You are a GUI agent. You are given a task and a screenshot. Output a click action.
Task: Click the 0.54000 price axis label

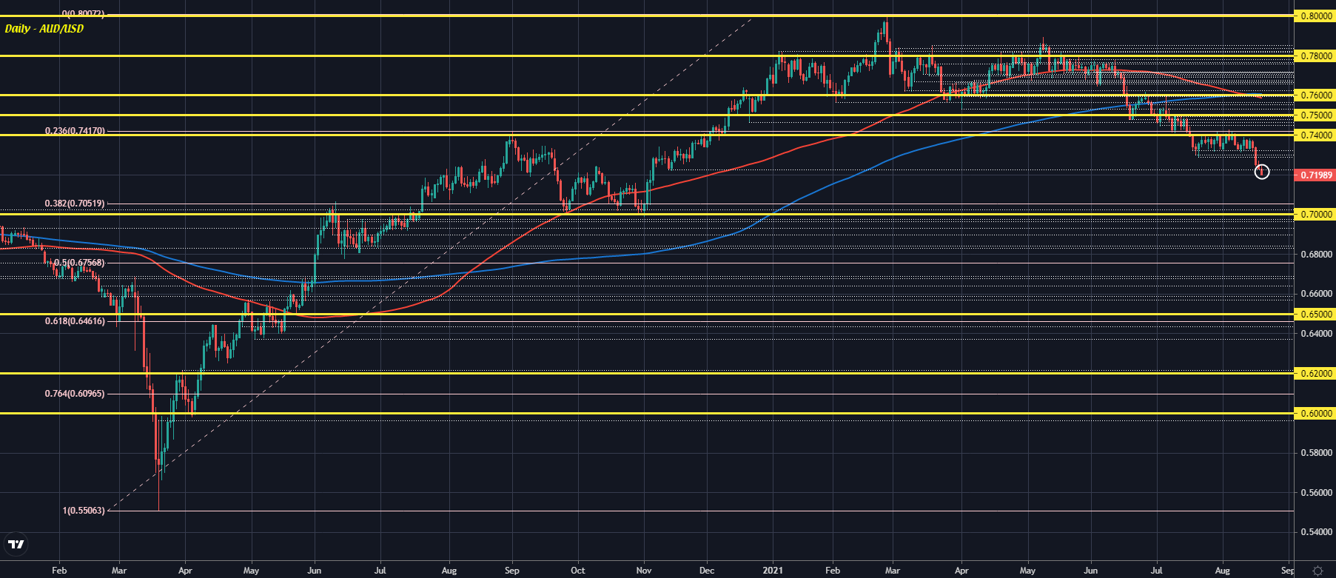1317,533
